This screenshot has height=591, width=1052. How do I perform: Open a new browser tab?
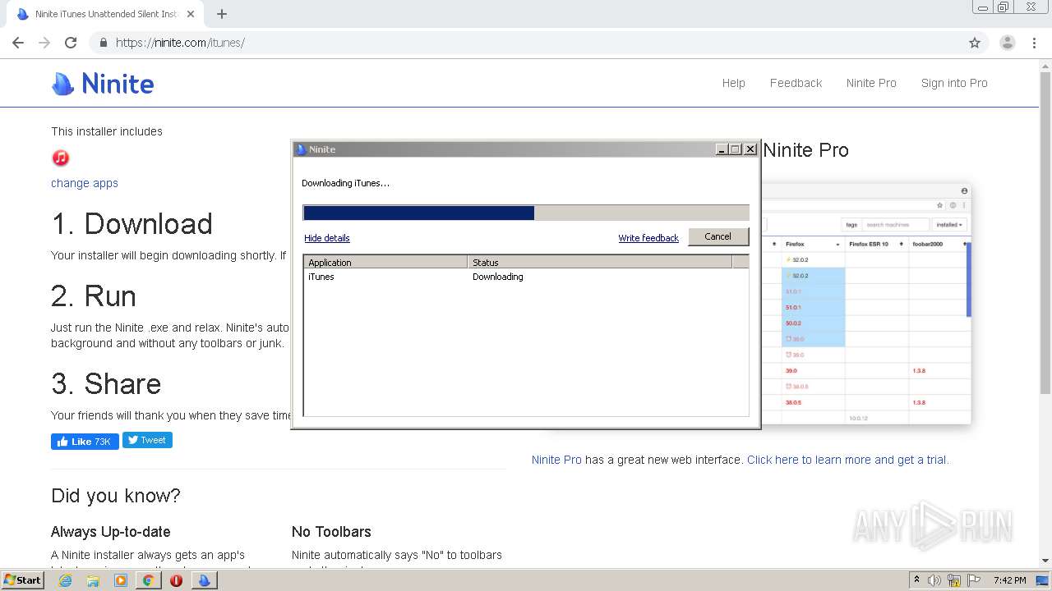tap(222, 14)
